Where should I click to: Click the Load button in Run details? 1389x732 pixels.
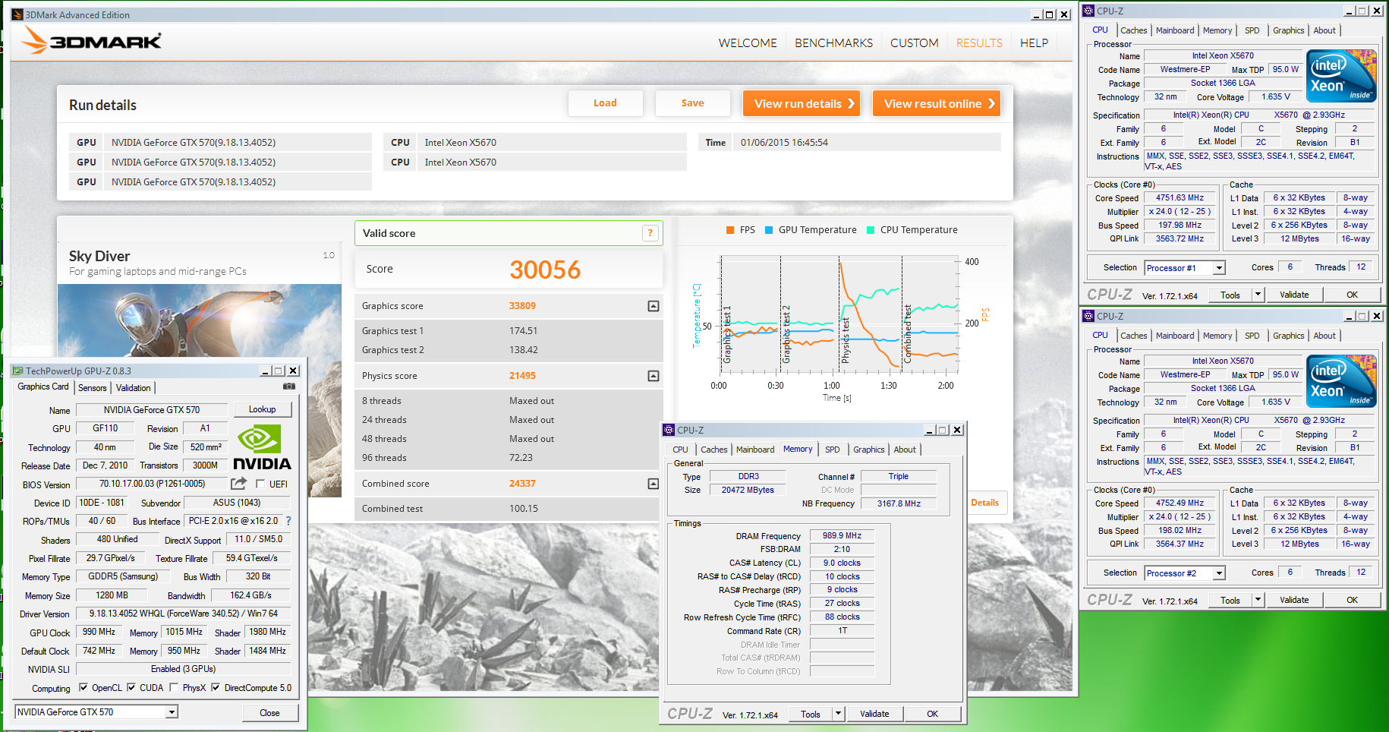point(605,103)
